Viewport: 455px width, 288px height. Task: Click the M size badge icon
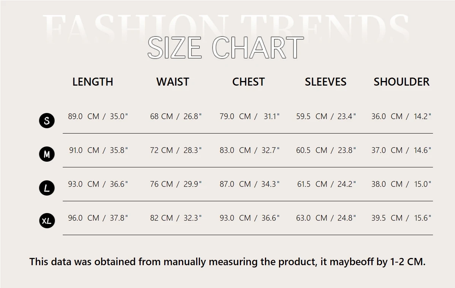coord(47,154)
